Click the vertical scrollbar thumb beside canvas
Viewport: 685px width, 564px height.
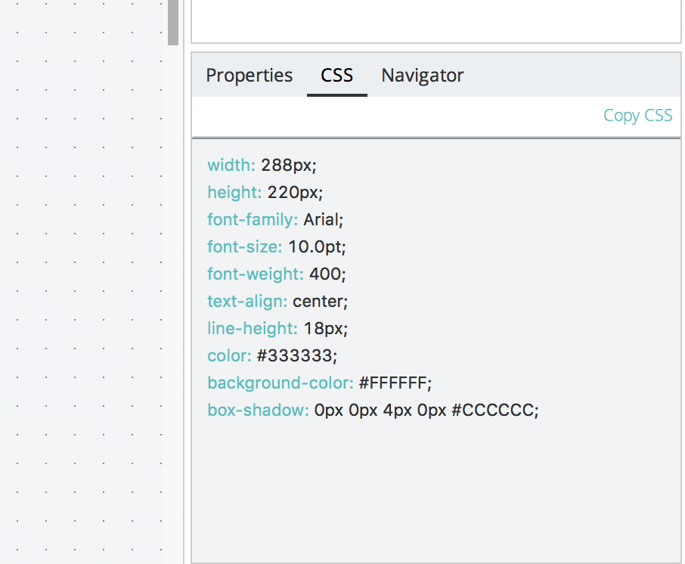point(173,22)
